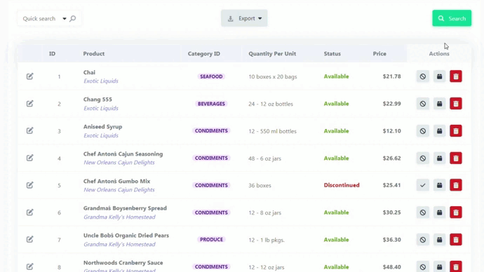The width and height of the screenshot is (484, 272).
Task: Open the New Orleans Cajun Delights link under Gumbo Mix
Action: pyautogui.click(x=119, y=190)
